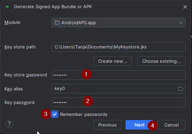This screenshot has width=192, height=134.
Task: Click the Module label
Action: pos(12,23)
